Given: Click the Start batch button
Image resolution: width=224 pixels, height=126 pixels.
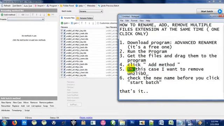Looking at the screenshot, I should pyautogui.click(x=209, y=11).
